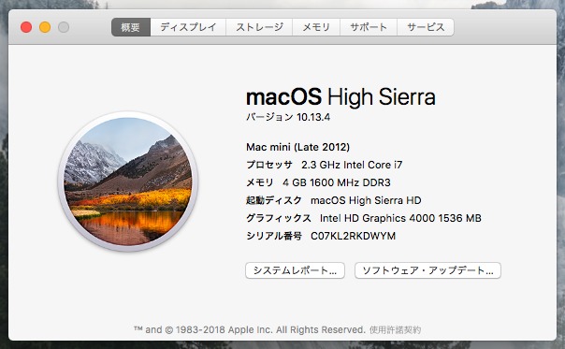
Task: Click the macOS High Sierra HD value
Action: (x=366, y=200)
